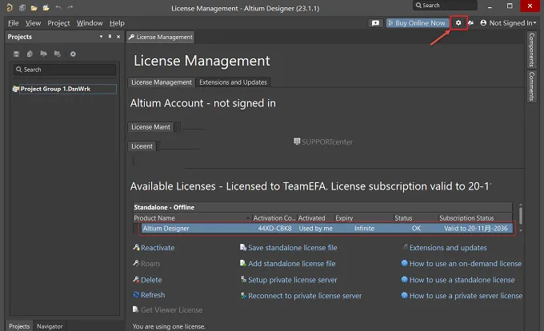The image size is (544, 331).
Task: Close the Projects panel
Action: pyautogui.click(x=118, y=37)
